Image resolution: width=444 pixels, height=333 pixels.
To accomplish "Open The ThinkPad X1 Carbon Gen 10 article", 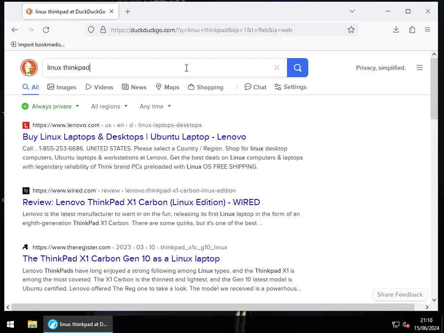I will [121, 258].
